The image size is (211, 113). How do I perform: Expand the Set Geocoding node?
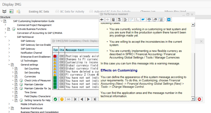click(x=13, y=72)
